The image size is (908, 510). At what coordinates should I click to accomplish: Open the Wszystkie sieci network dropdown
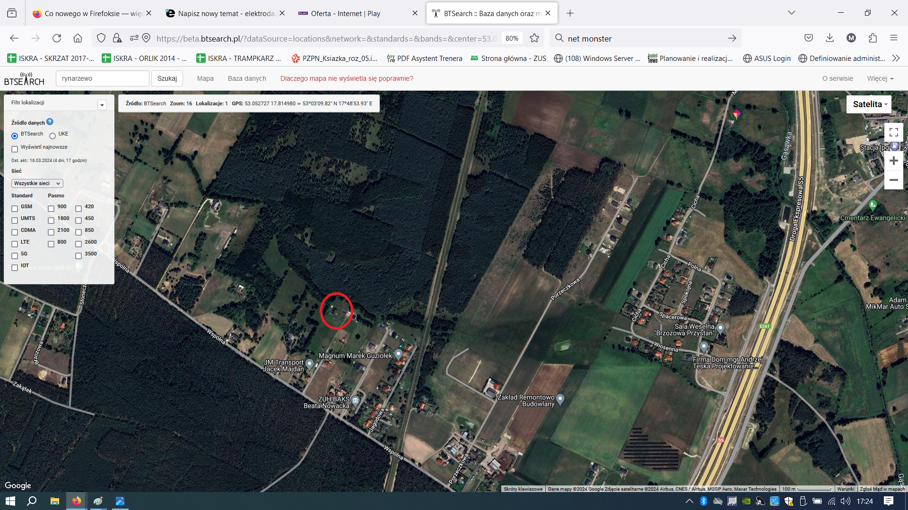pyautogui.click(x=37, y=183)
